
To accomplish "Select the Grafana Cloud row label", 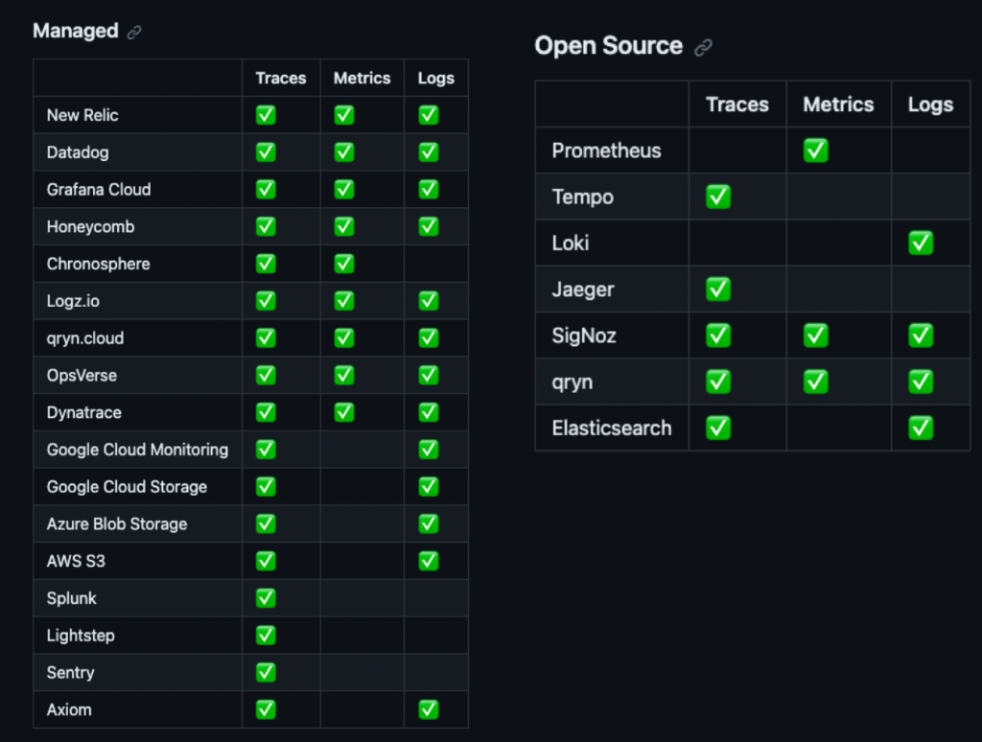I will (99, 190).
